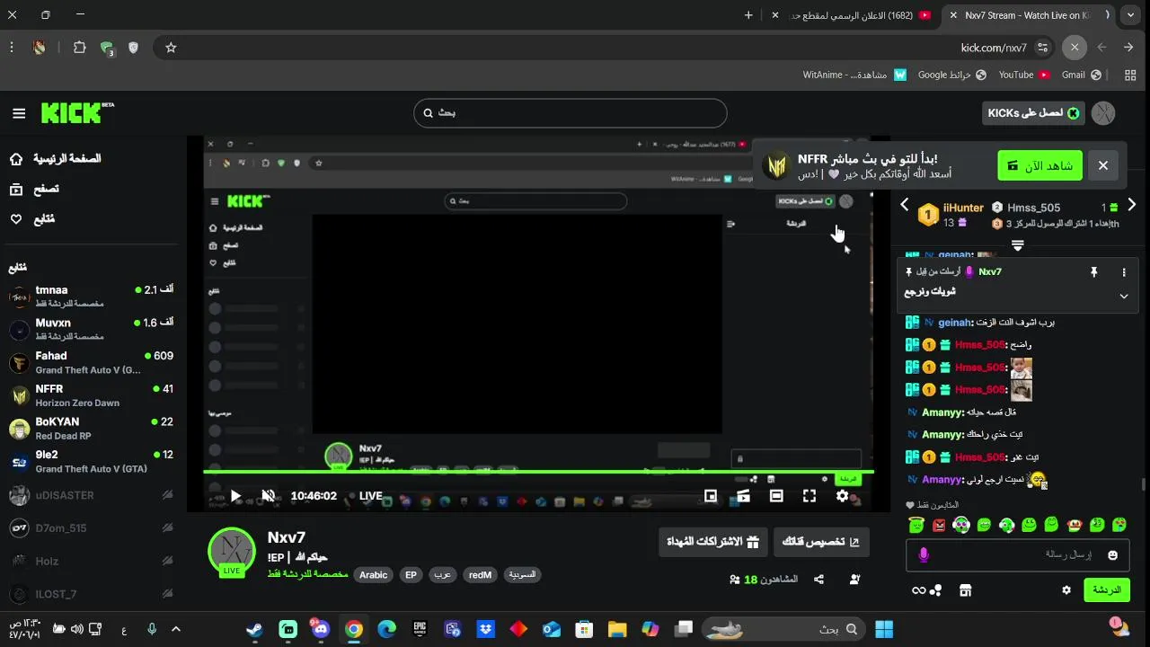Cast the stream to a device

click(743, 496)
